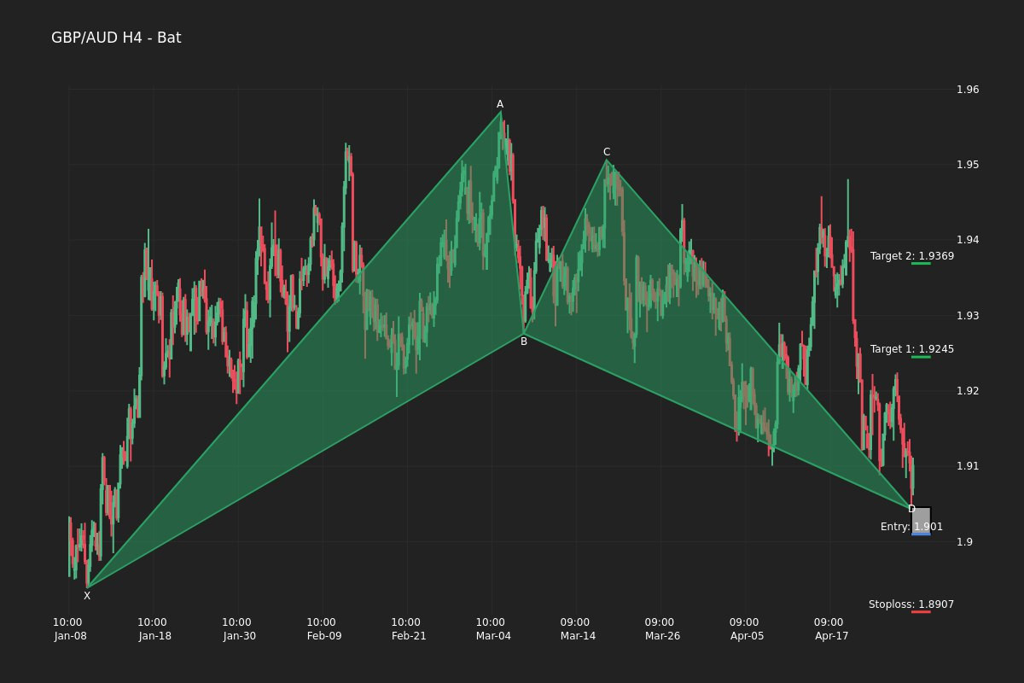1024x683 pixels.
Task: Click the green Target 2 level marker
Action: (921, 263)
